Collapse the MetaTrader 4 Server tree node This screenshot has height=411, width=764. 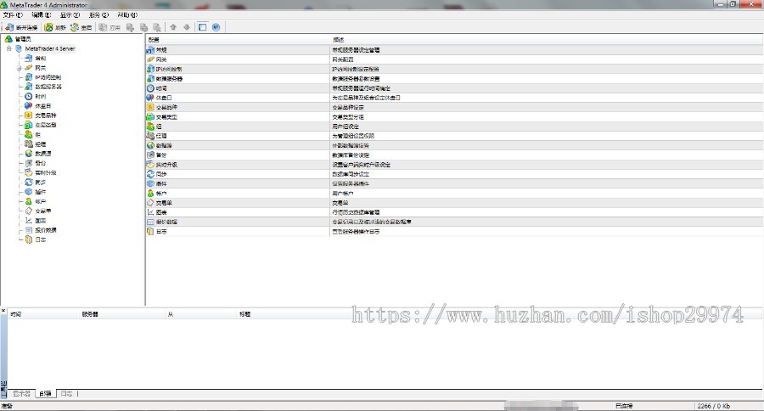[x=8, y=48]
